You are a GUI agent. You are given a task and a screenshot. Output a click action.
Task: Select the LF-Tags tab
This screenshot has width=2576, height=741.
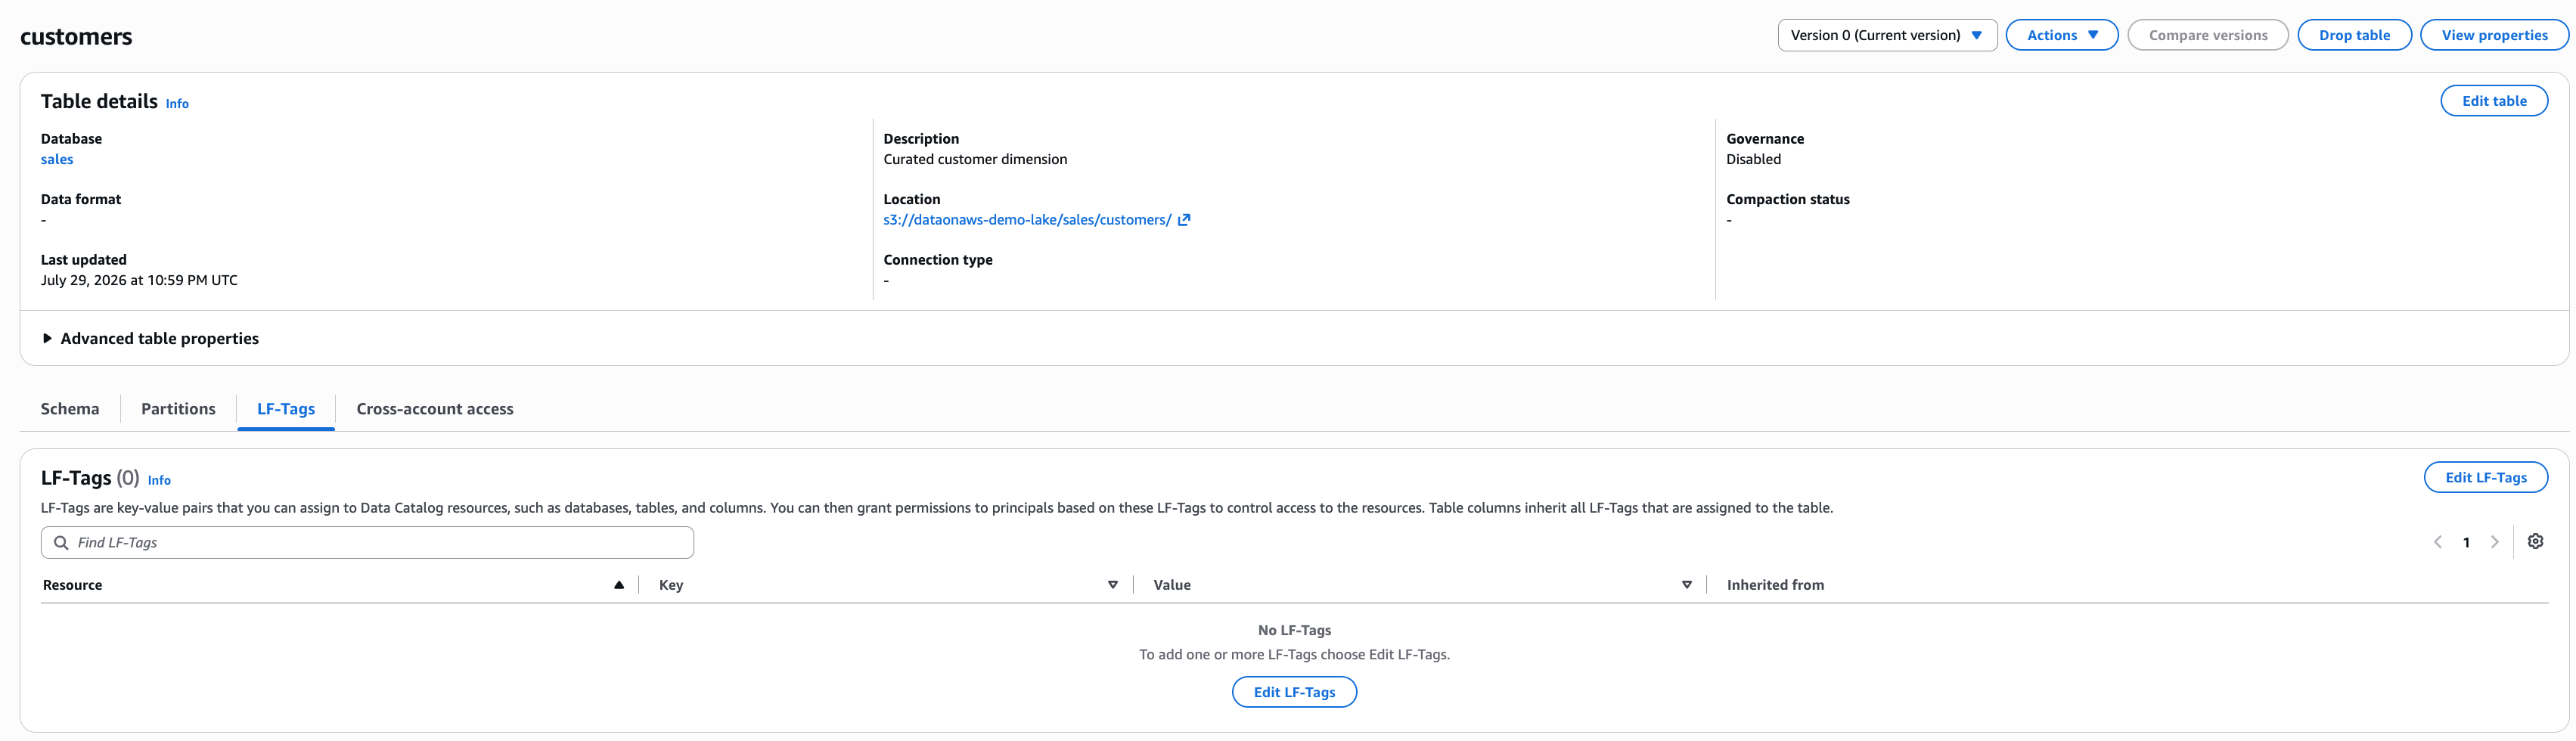coord(286,409)
